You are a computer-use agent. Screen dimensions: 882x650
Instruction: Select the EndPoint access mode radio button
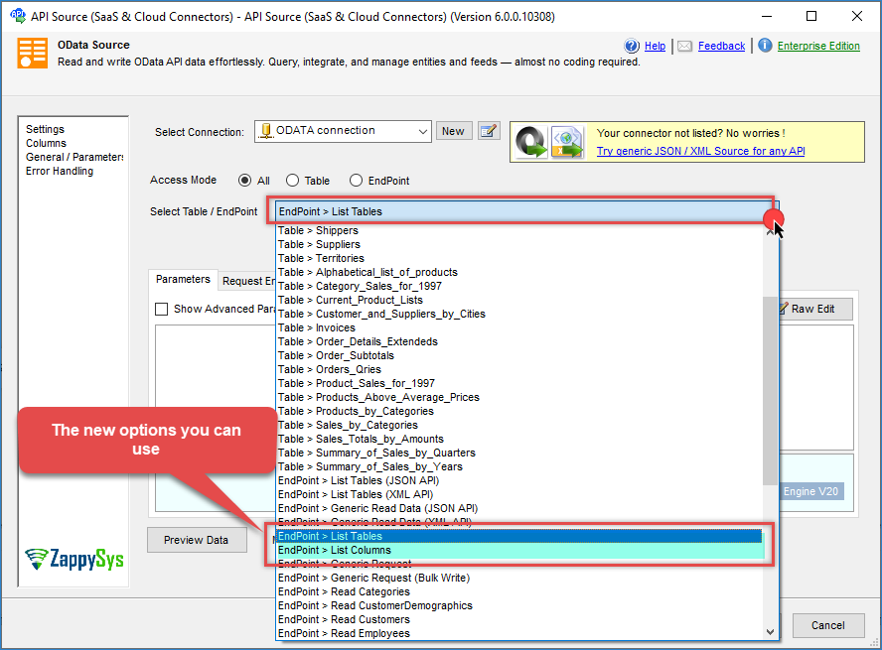(356, 181)
